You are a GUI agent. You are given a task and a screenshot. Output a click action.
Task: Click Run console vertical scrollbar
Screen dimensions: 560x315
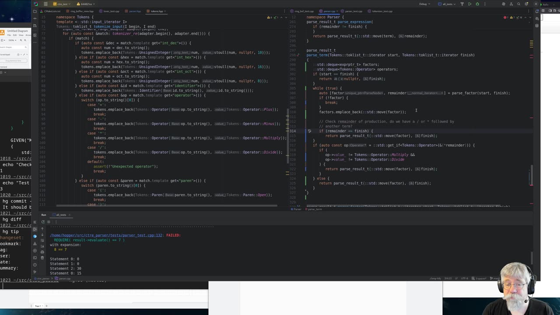pyautogui.click(x=532, y=258)
